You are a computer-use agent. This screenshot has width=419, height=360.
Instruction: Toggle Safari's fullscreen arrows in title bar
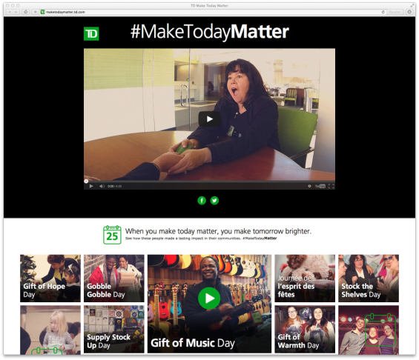[412, 5]
